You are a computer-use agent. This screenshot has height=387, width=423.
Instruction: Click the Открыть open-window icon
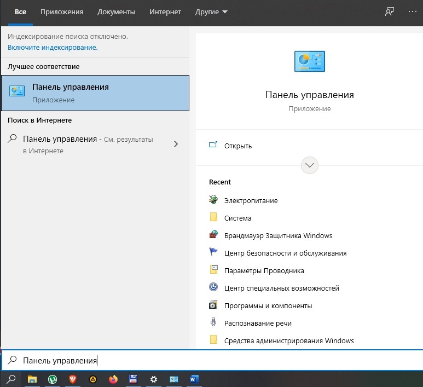(213, 145)
